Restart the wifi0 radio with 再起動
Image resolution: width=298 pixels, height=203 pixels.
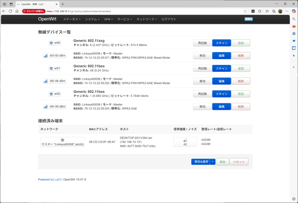tap(202, 43)
